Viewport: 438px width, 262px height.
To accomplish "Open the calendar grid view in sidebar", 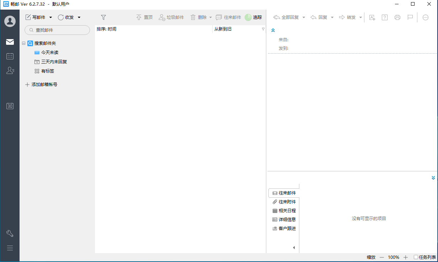I will (10, 56).
